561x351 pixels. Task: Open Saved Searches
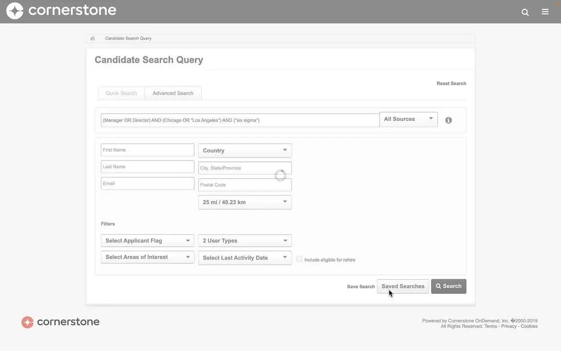point(403,286)
